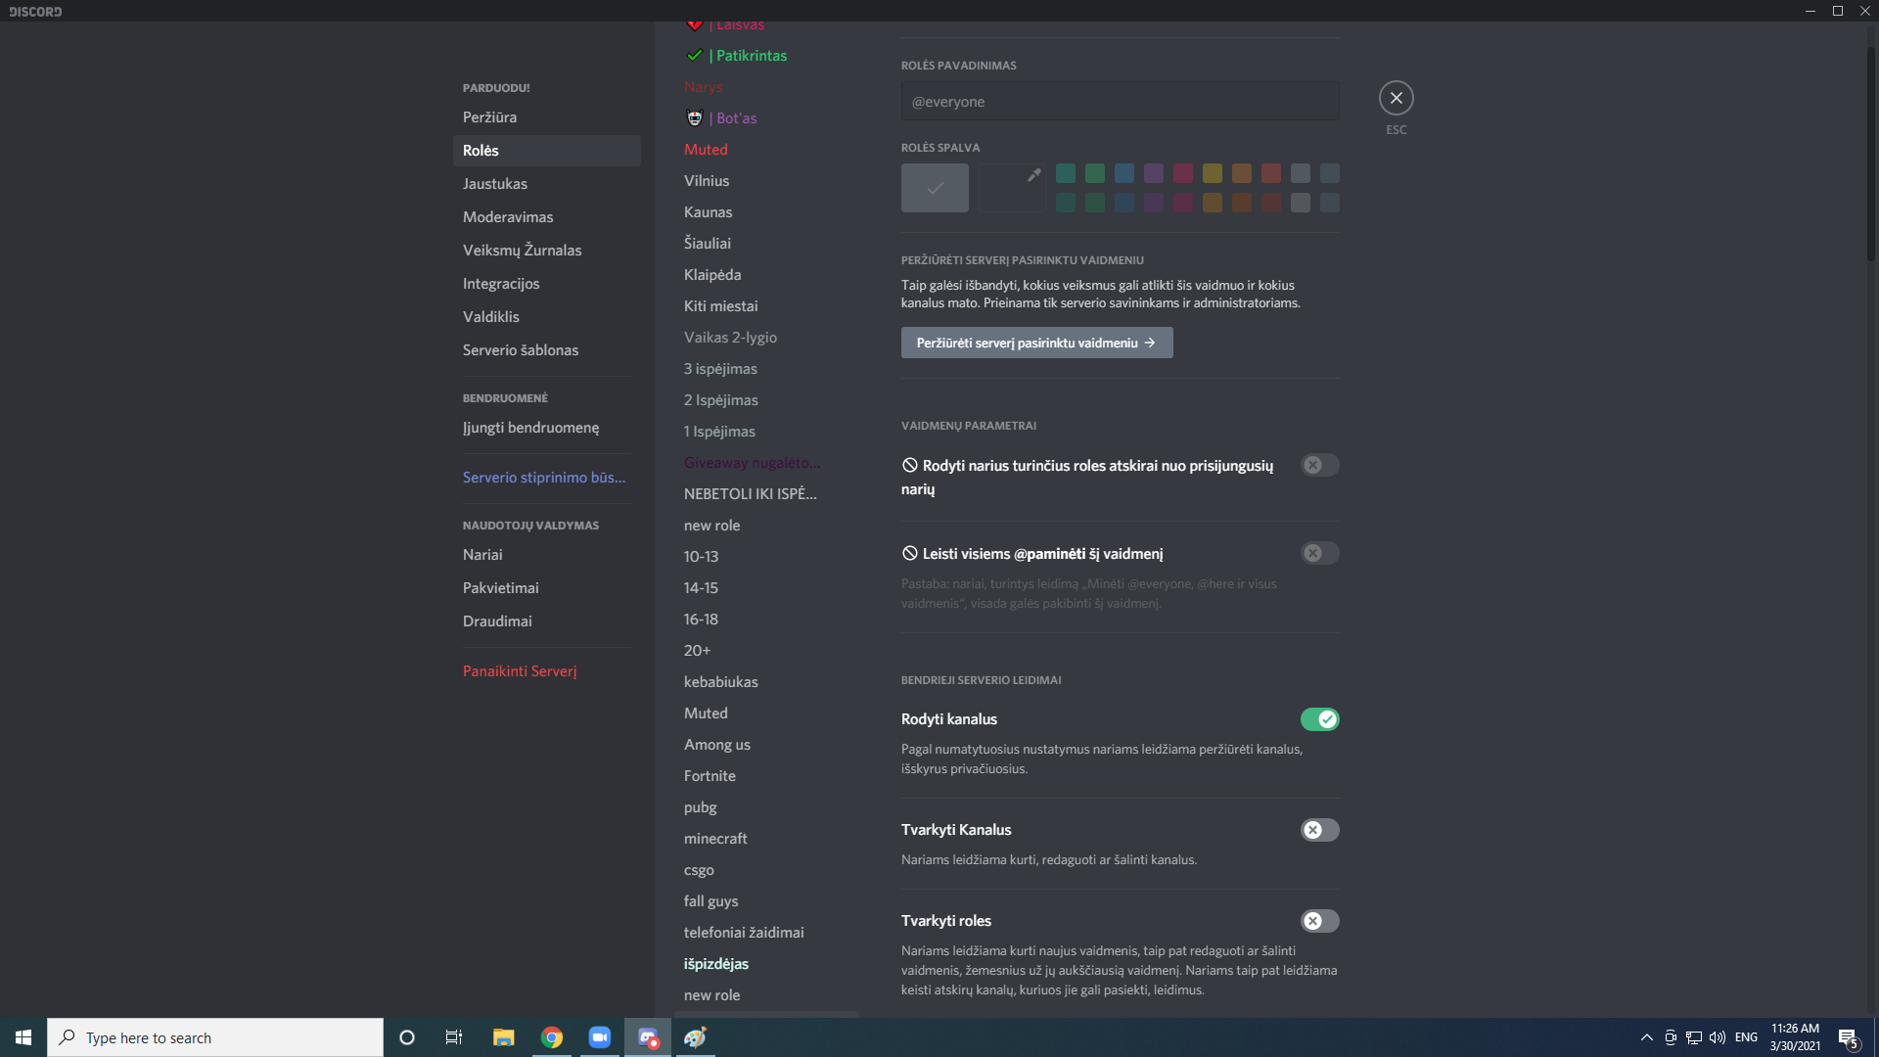Open the Moderavimas settings section
This screenshot has width=1879, height=1057.
[508, 217]
